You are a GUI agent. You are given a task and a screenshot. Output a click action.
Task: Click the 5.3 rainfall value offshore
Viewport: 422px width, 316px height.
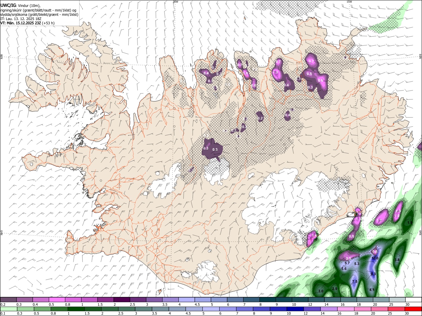(x=357, y=264)
